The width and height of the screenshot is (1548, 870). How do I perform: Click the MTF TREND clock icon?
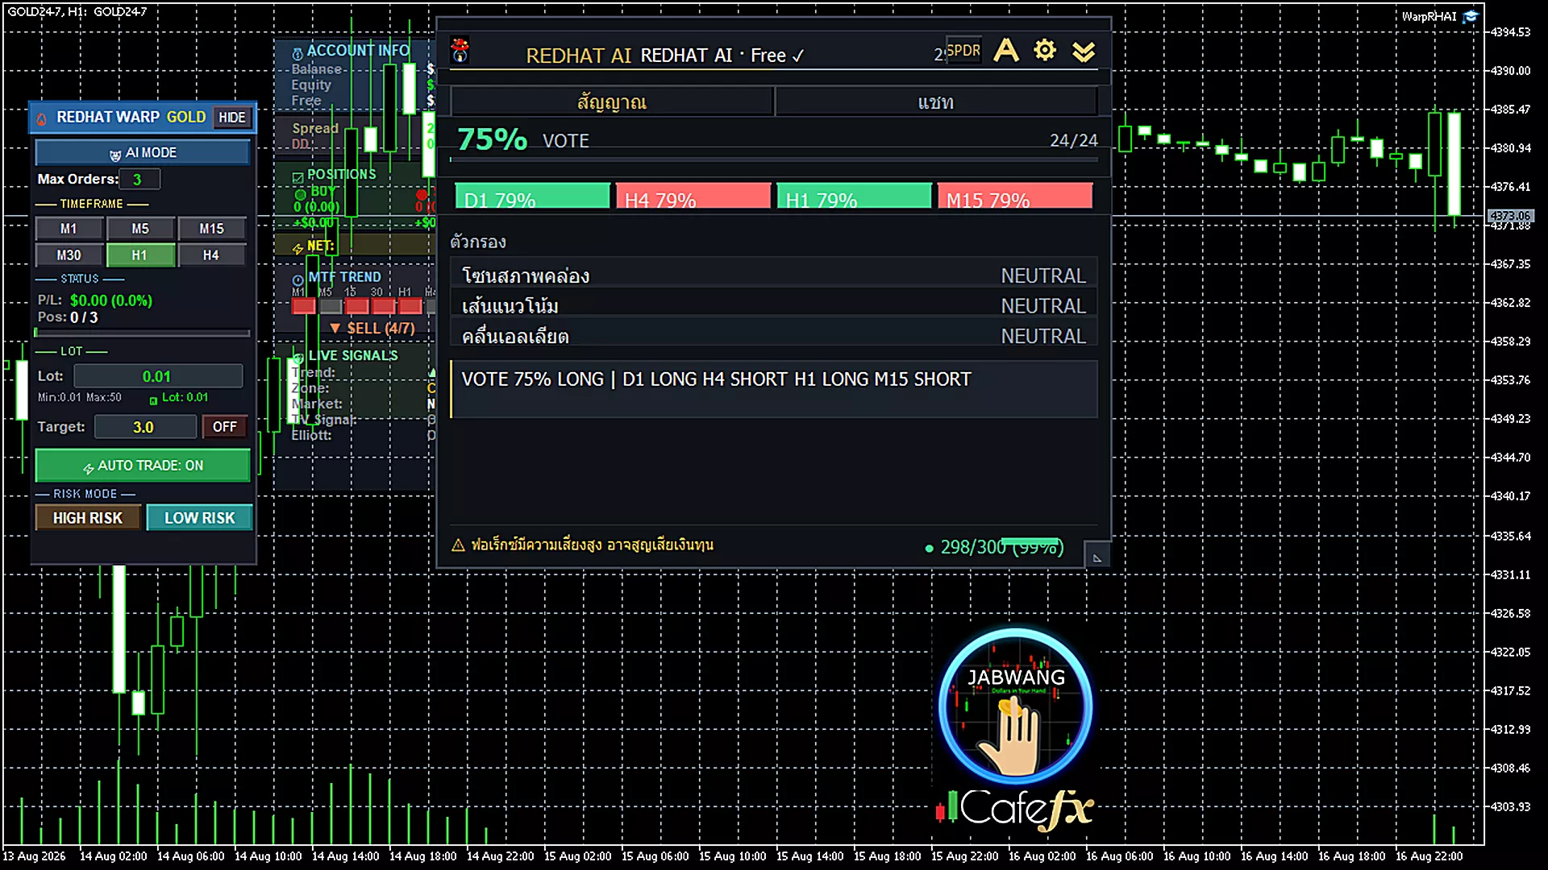298,280
